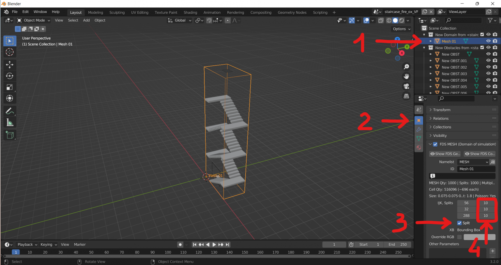Open the Add menu

click(x=86, y=20)
